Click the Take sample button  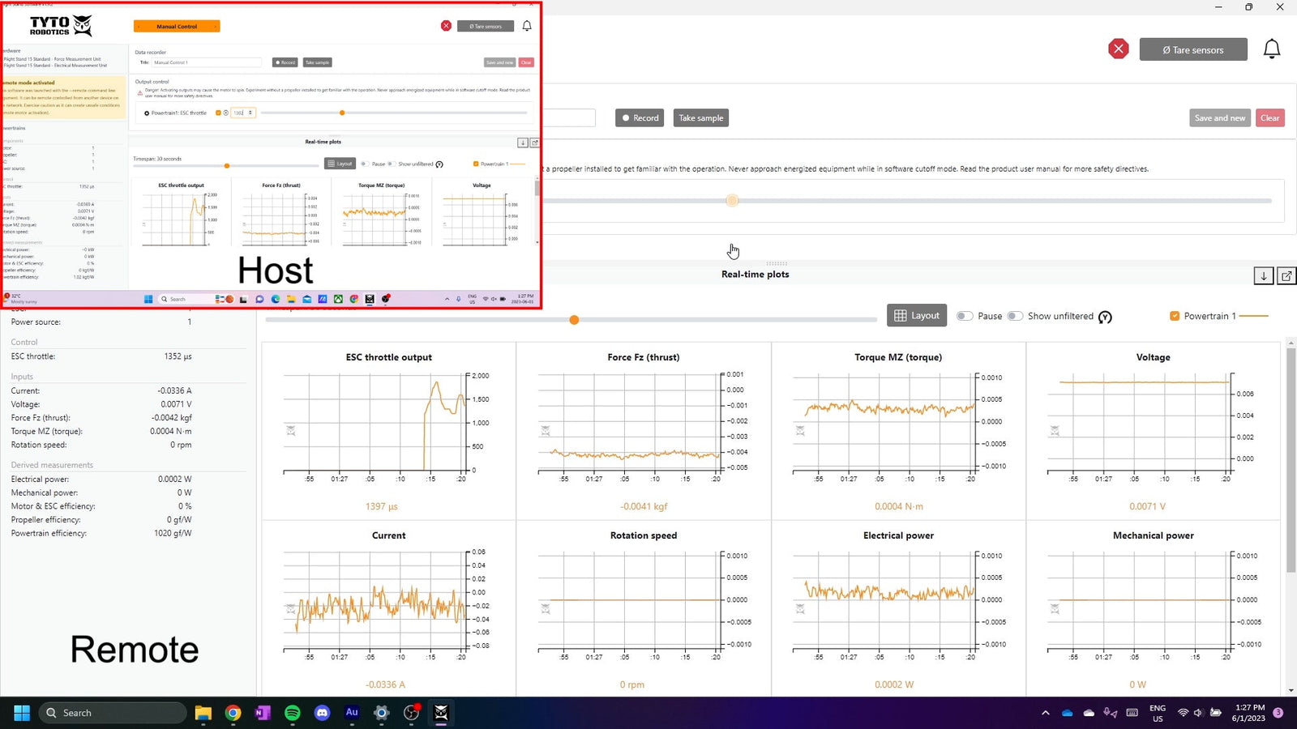[x=700, y=118]
